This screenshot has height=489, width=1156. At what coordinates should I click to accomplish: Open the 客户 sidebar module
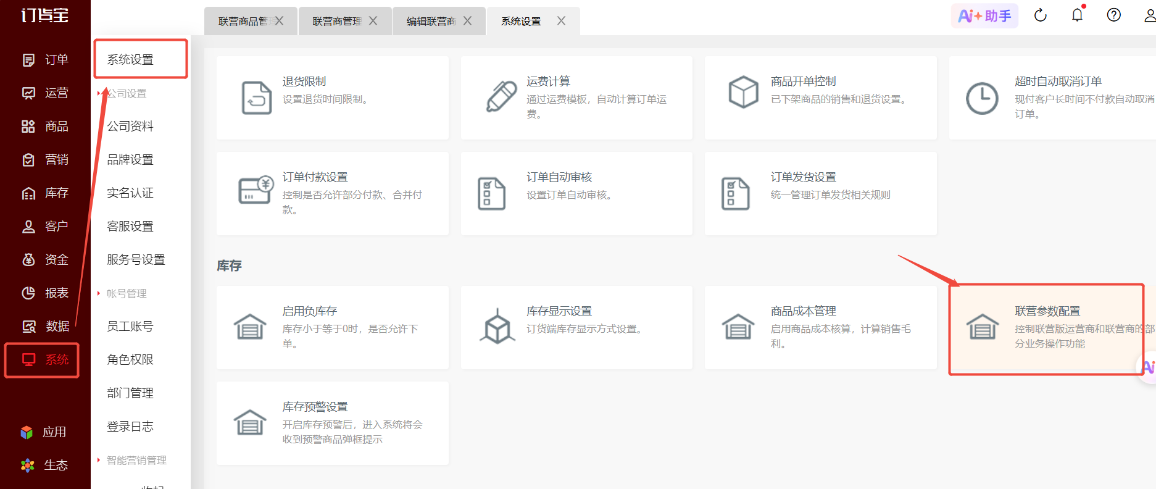pyautogui.click(x=45, y=227)
